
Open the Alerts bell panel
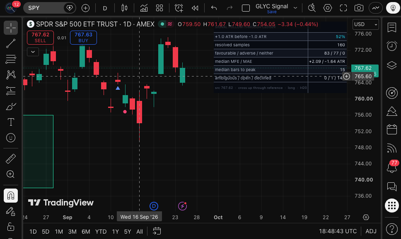tap(392, 167)
